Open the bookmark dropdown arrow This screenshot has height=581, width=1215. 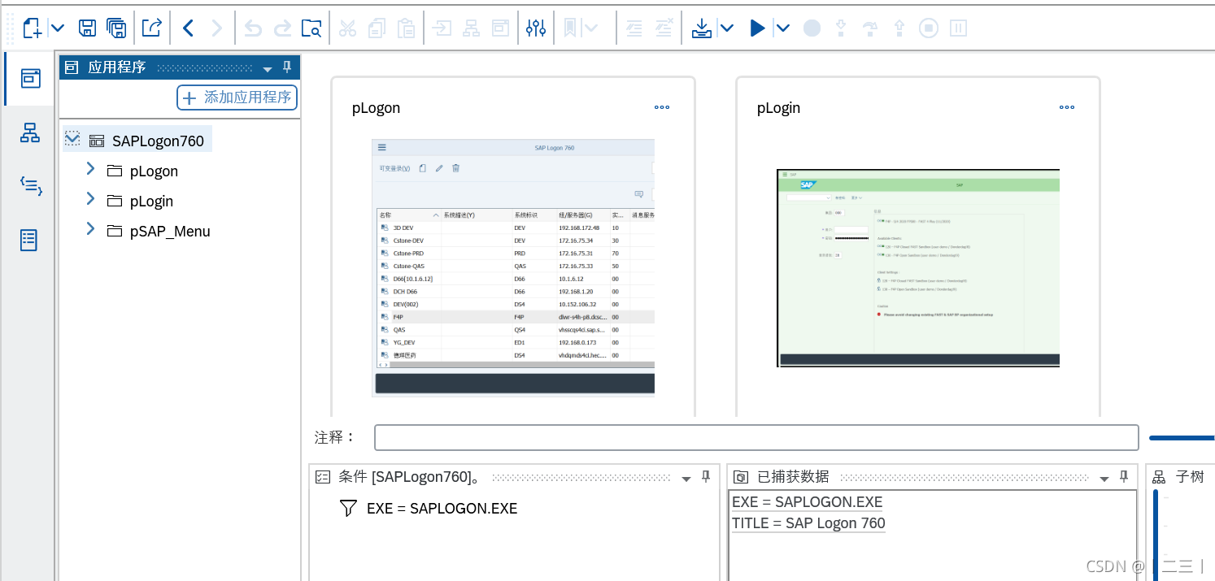click(590, 28)
